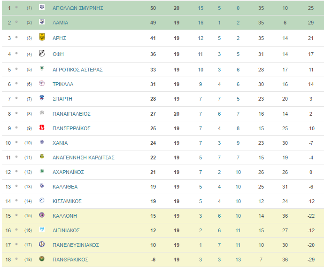Open the ΑΧΑΡΝΑΪΚΟΣ team page
The width and height of the screenshot is (324, 268).
pos(69,172)
